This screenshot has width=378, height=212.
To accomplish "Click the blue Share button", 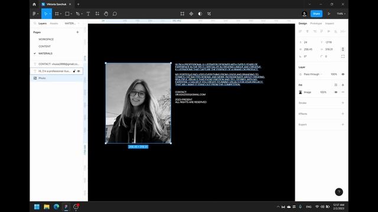I will 317,14.
